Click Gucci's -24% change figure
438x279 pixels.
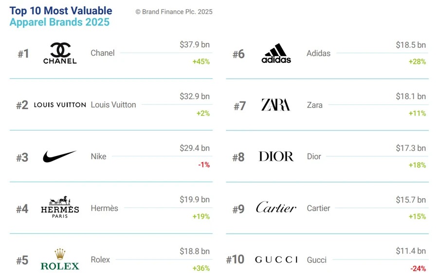coord(417,268)
